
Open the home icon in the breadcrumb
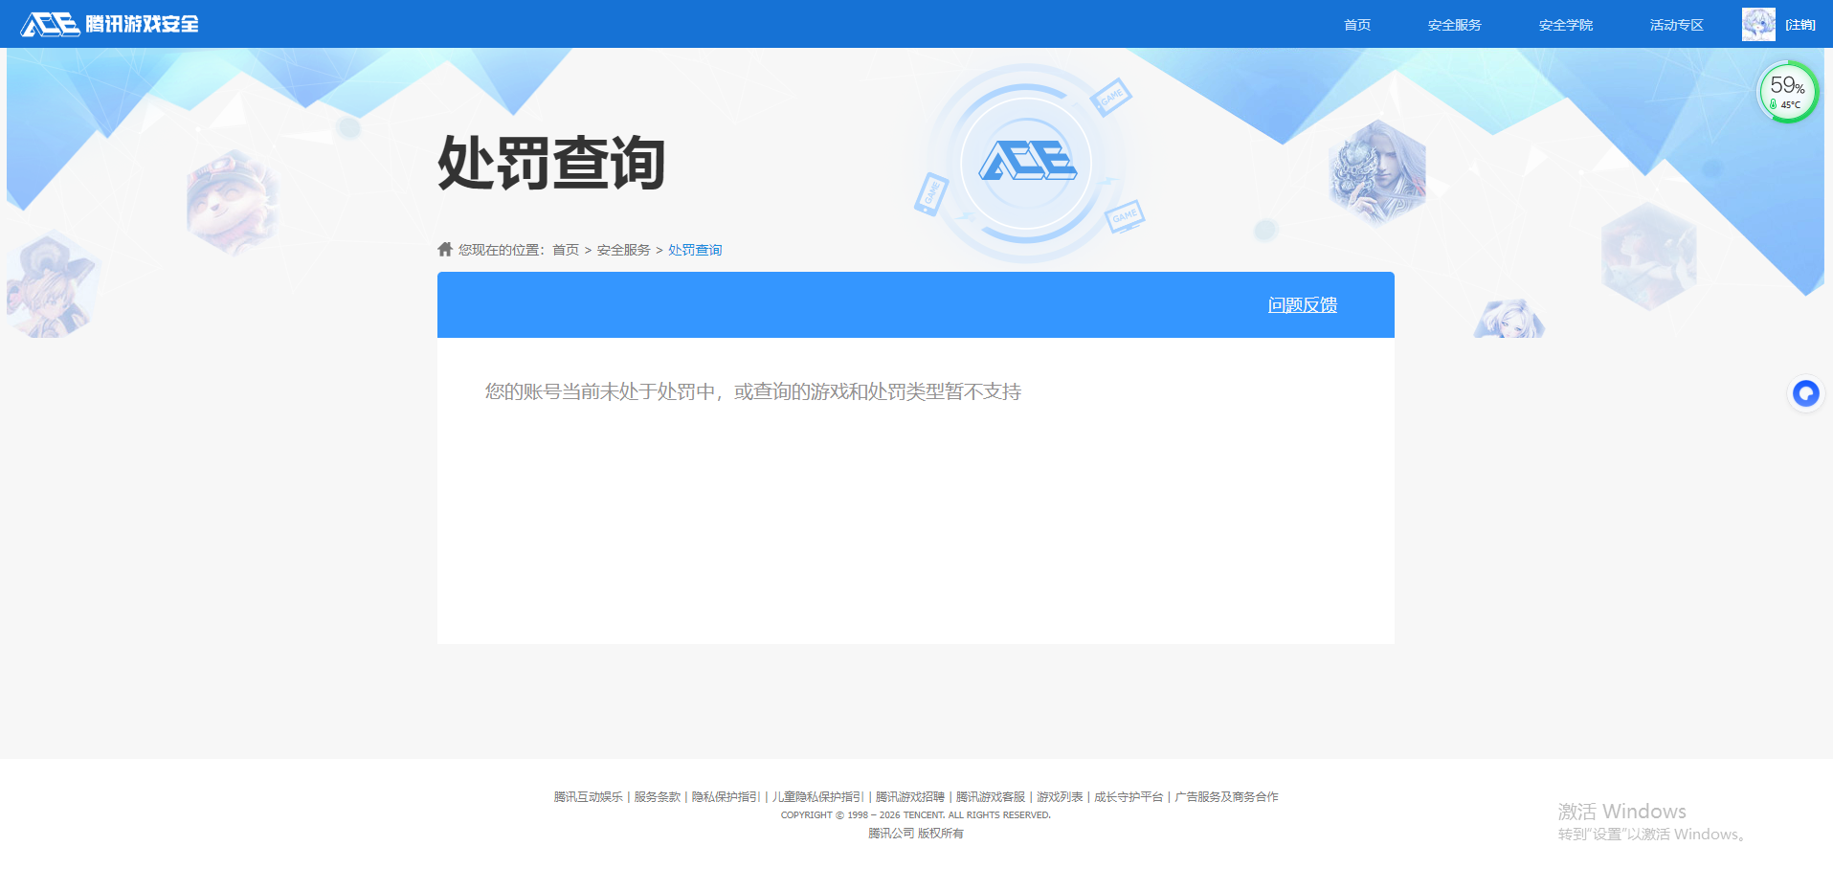(444, 248)
